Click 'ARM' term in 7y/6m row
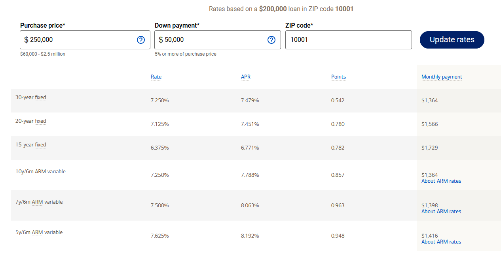This screenshot has width=501, height=253. 37,202
